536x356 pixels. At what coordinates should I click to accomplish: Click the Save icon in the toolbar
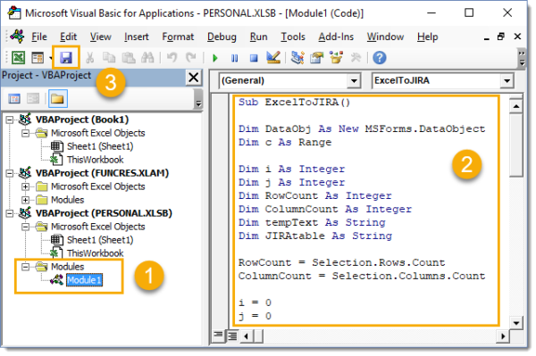coord(66,58)
